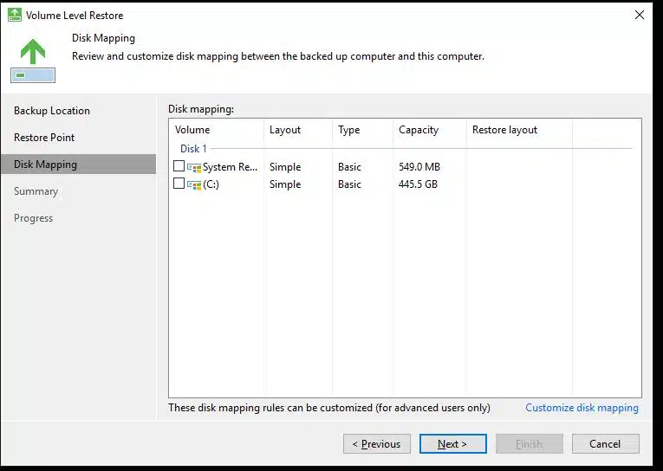The width and height of the screenshot is (663, 471).
Task: Proceed with the Next button
Action: click(x=452, y=444)
